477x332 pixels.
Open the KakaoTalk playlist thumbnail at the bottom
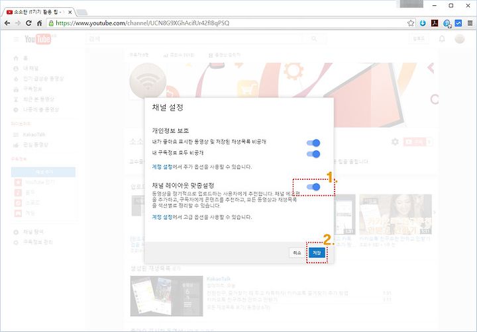(x=166, y=296)
